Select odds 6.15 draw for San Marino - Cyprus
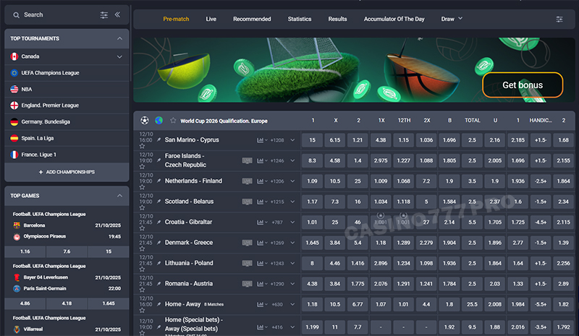Viewport: 579px width, 336px height. click(x=335, y=140)
